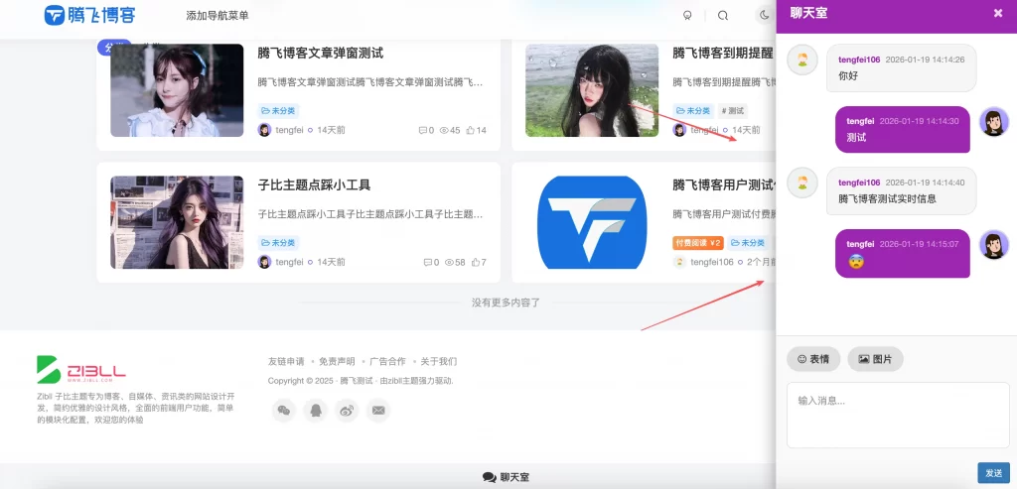1017x489 pixels.
Task: Click the email envelope footer icon
Action: pos(378,410)
